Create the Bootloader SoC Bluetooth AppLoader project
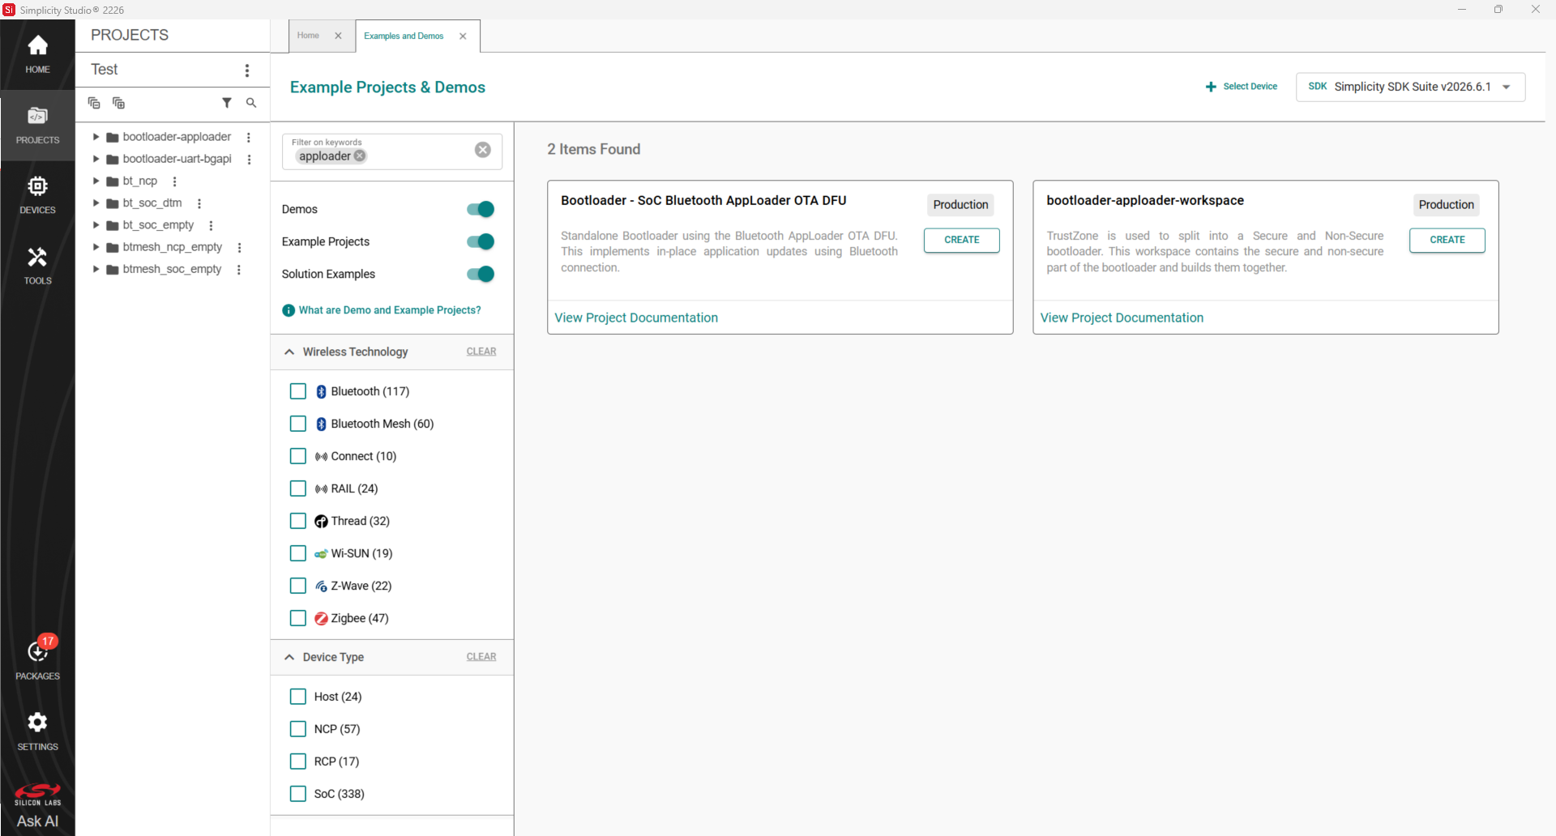The height and width of the screenshot is (836, 1556). [x=961, y=241]
